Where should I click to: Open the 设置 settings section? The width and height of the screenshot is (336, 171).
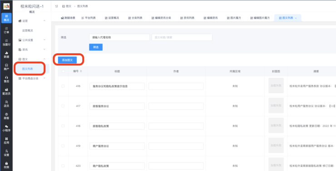(x=6, y=153)
